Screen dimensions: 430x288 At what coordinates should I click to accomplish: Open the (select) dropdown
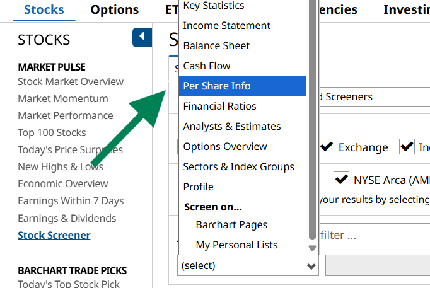pos(248,266)
